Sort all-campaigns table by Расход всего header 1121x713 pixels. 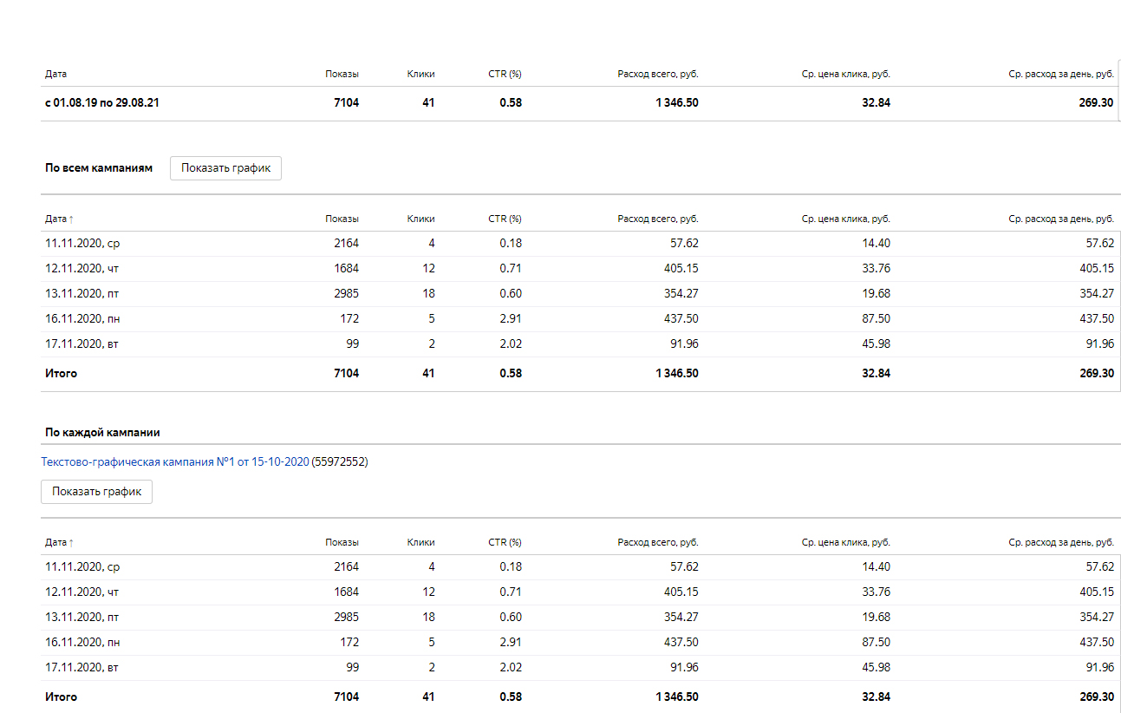[x=657, y=219]
